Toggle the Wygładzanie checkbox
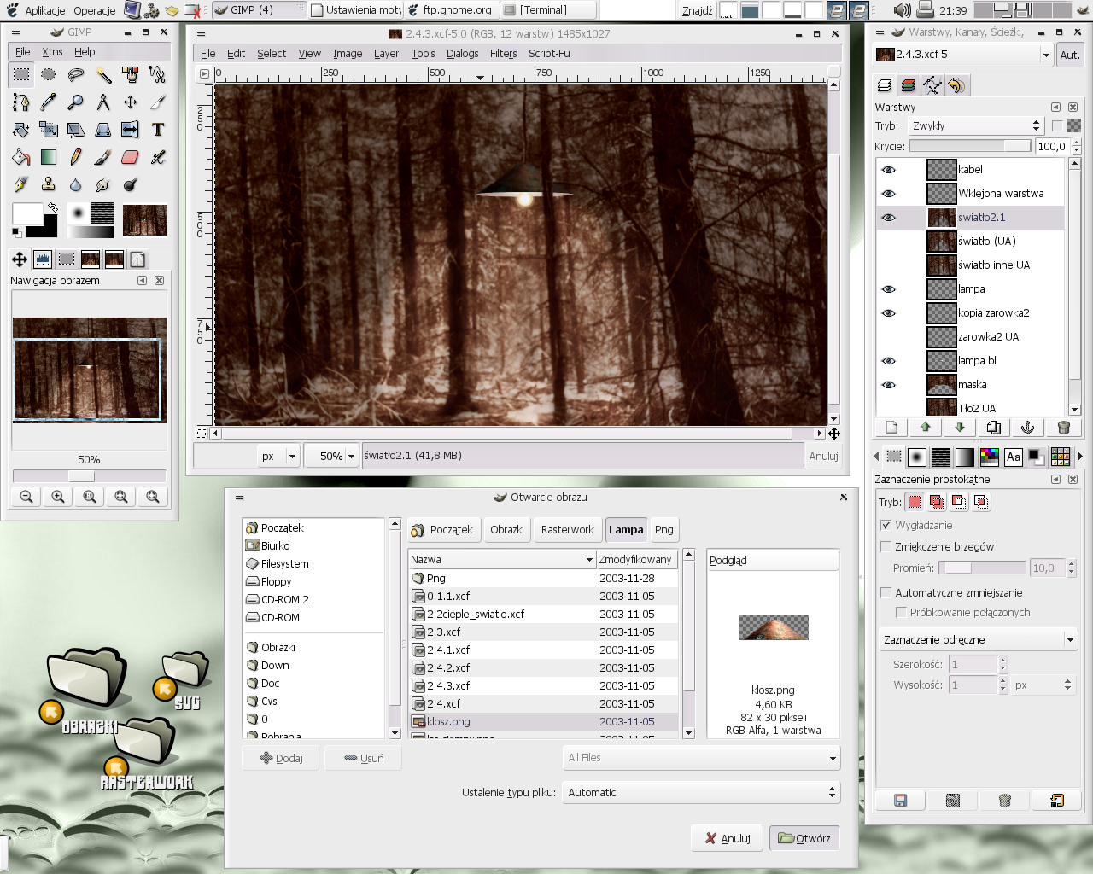Viewport: 1093px width, 874px height. pos(886,525)
